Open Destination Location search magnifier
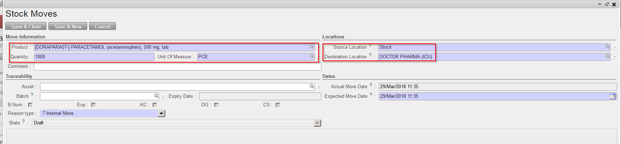Image resolution: width=621 pixels, height=144 pixels. (607, 57)
